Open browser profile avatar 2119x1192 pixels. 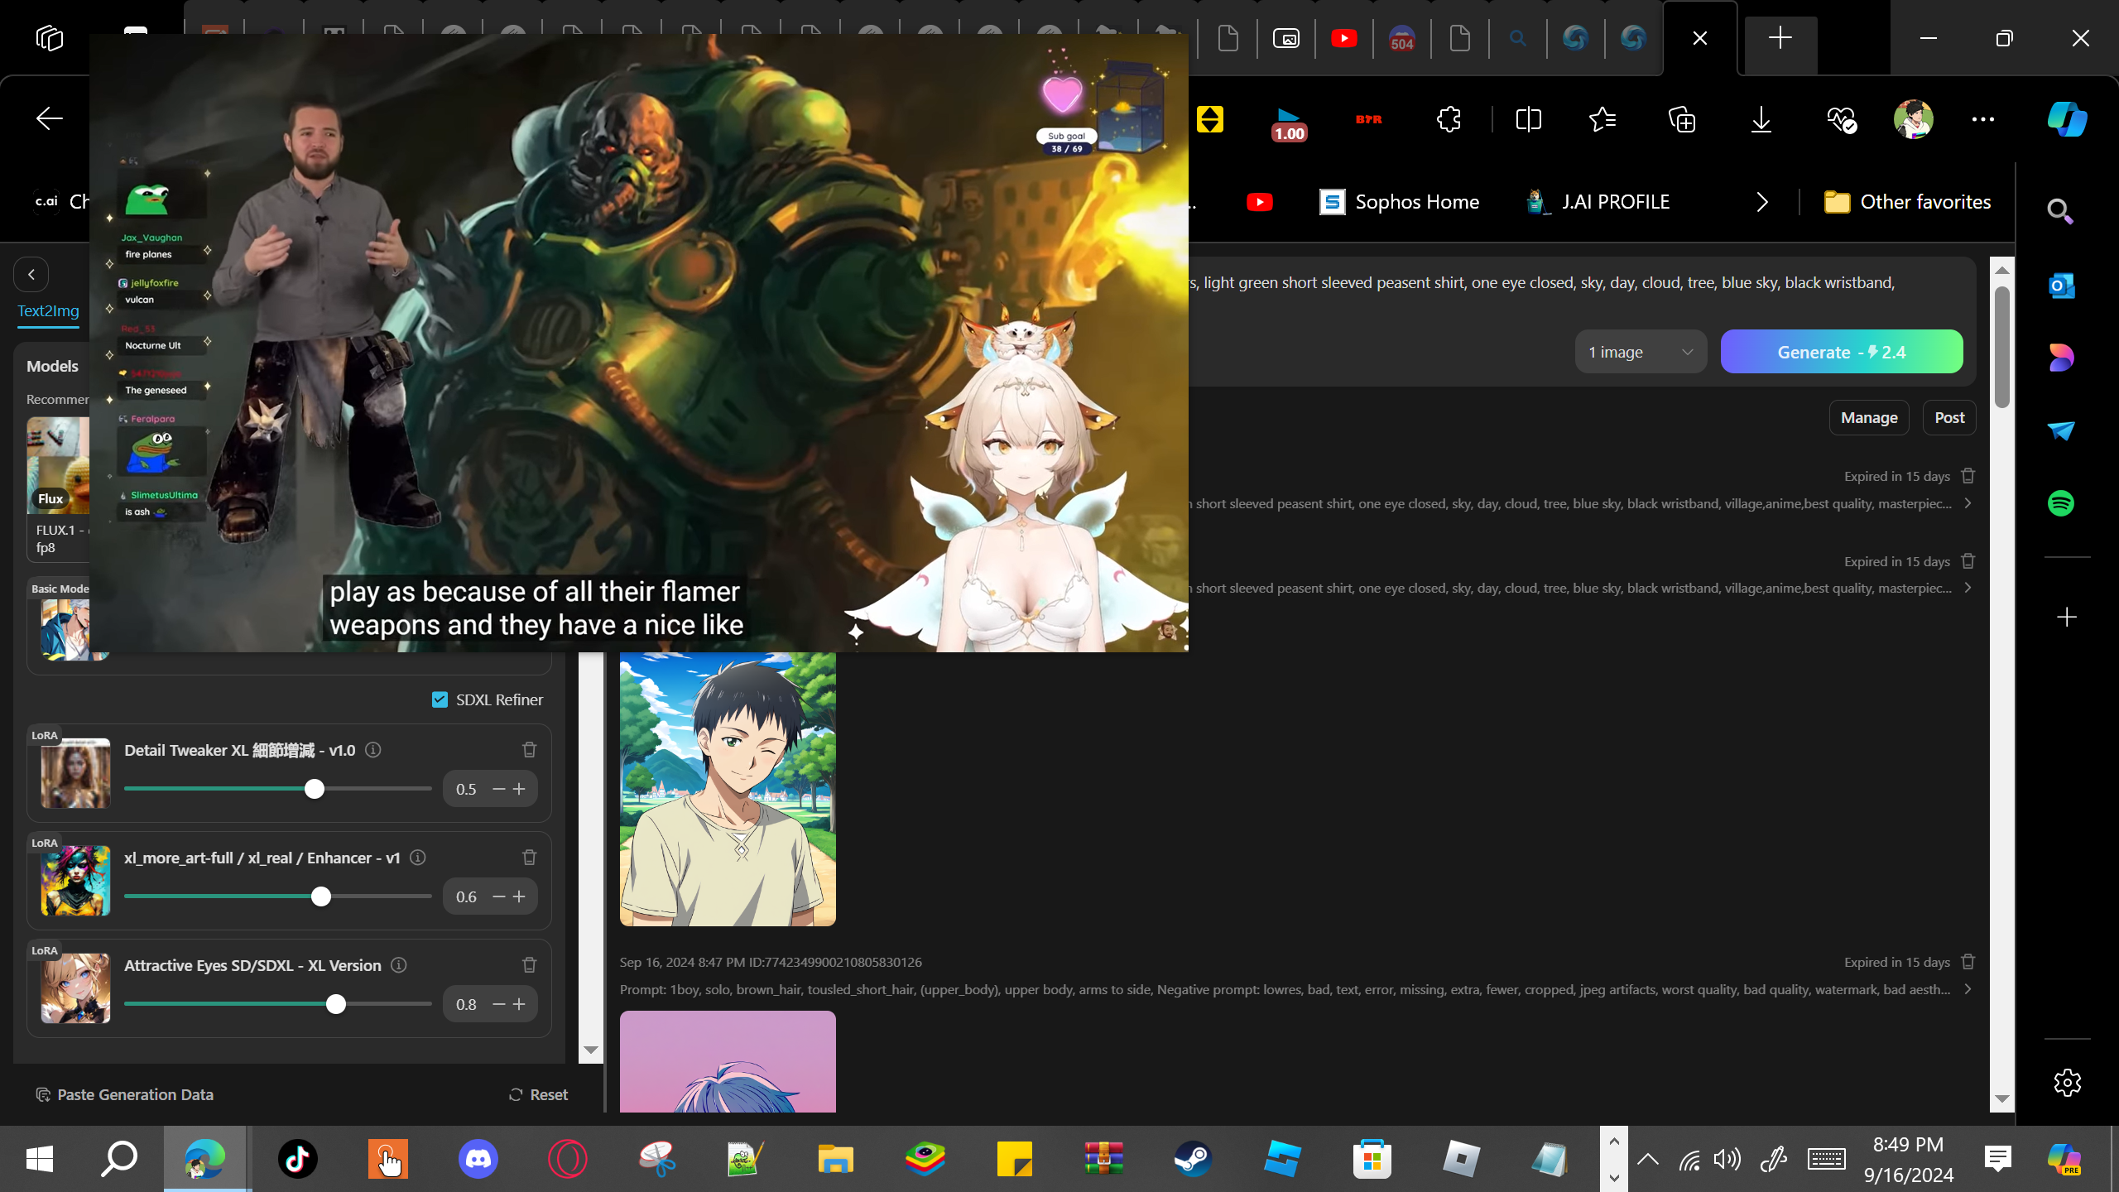click(x=1914, y=120)
